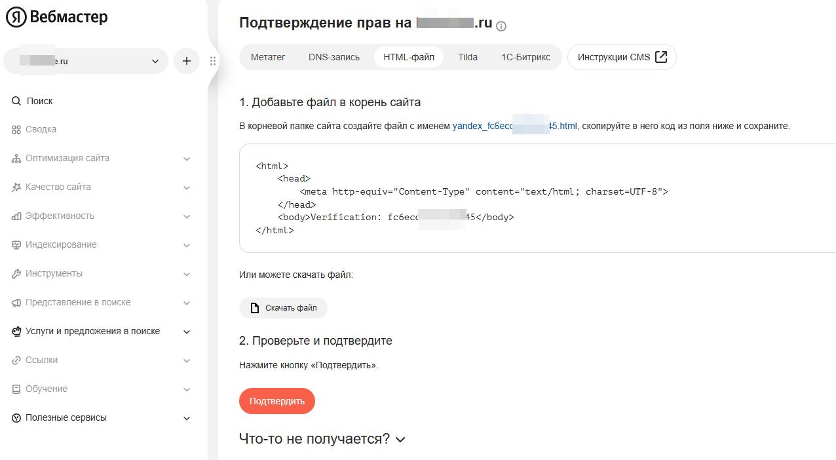Click the Обучение book icon
The image size is (836, 460).
coord(16,389)
